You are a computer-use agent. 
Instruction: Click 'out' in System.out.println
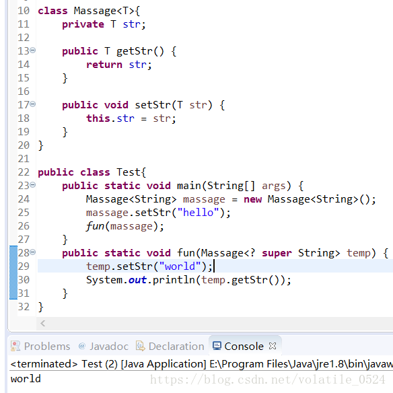pyautogui.click(x=137, y=280)
